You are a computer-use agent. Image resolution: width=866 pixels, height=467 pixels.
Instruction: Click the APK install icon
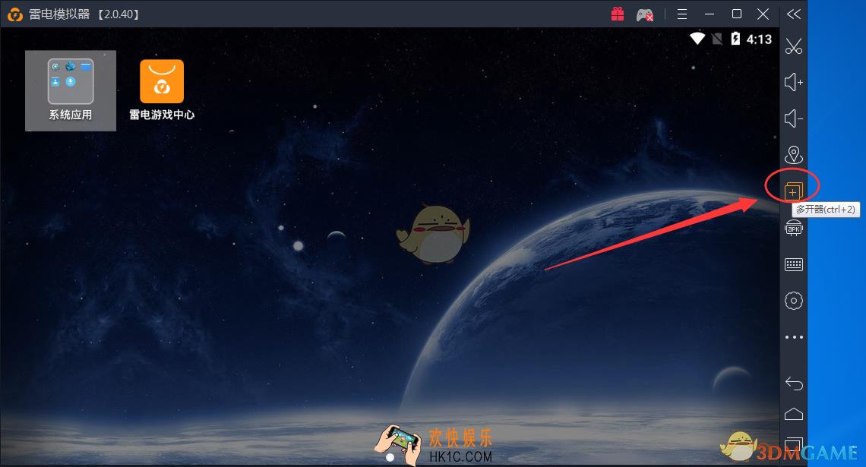(x=794, y=228)
